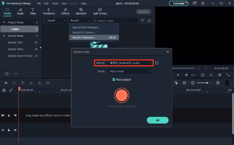Choose Record Voiceover menu entry

click(94, 38)
